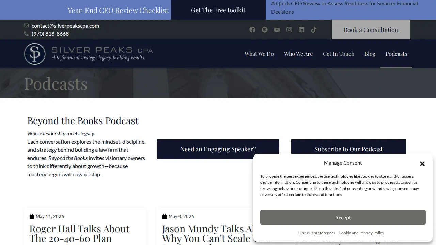Open the TikTok social icon
Screen dimensions: 436x245
[314, 30]
